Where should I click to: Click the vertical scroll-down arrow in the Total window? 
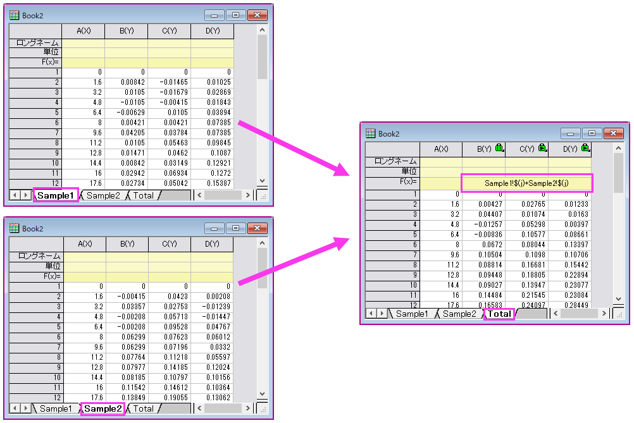click(618, 299)
